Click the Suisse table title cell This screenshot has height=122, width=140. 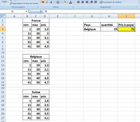click(36, 92)
